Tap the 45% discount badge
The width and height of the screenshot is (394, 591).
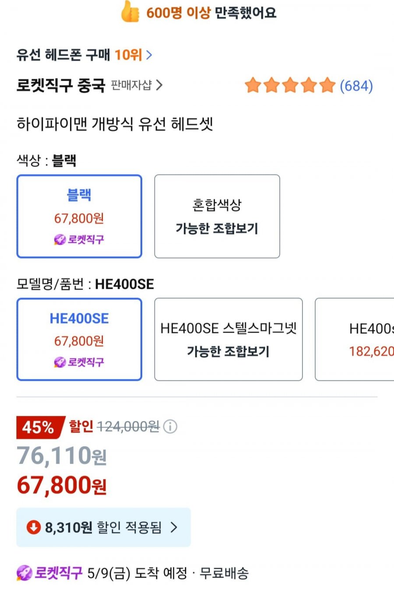[x=40, y=427]
